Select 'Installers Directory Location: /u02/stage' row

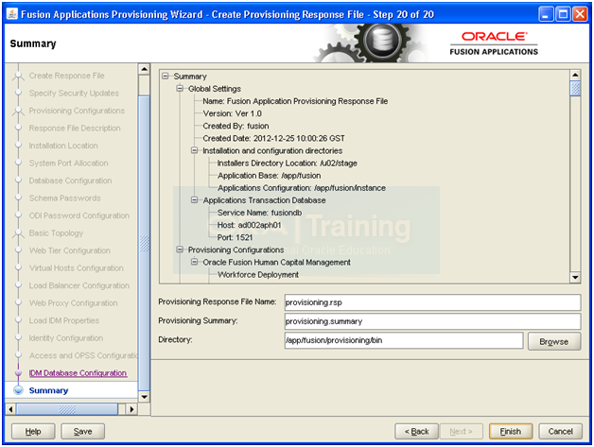point(288,163)
